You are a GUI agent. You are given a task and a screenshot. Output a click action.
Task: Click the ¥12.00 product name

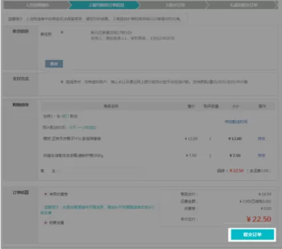click(72, 139)
